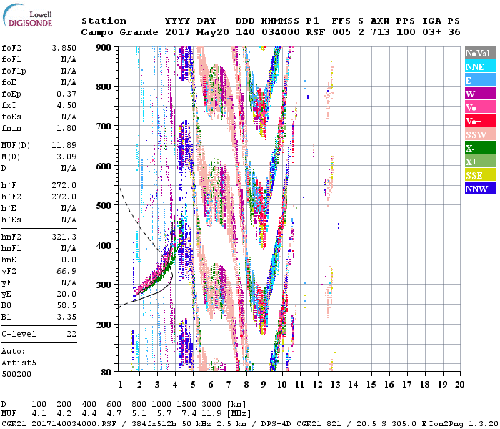Pick the blue E legend swatch
This screenshot has height=429, width=500.
point(479,80)
